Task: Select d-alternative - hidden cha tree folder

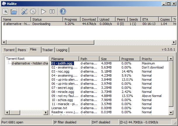Action: pos(30,63)
